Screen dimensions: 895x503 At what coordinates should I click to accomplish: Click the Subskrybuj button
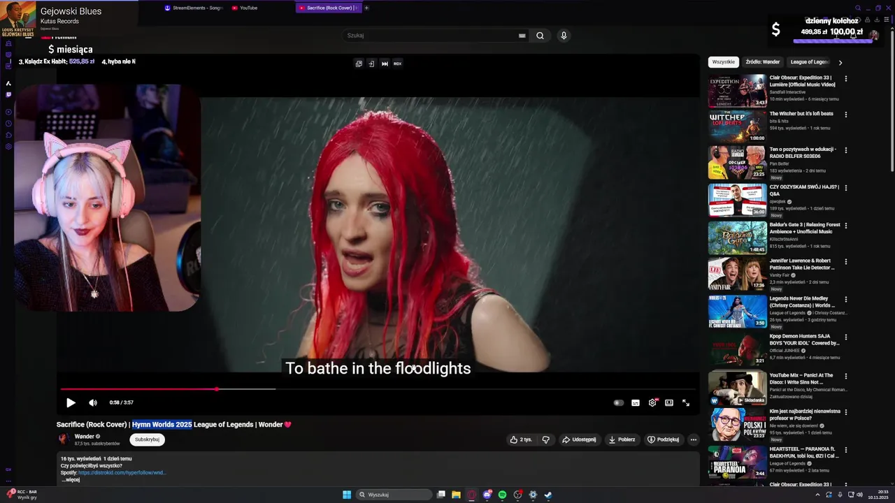[x=147, y=439]
